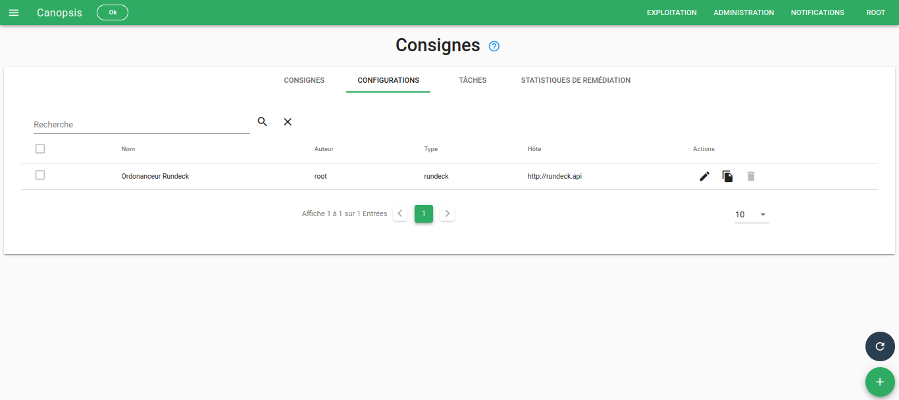Image resolution: width=899 pixels, height=400 pixels.
Task: Add a new configuration with plus button
Action: point(880,382)
